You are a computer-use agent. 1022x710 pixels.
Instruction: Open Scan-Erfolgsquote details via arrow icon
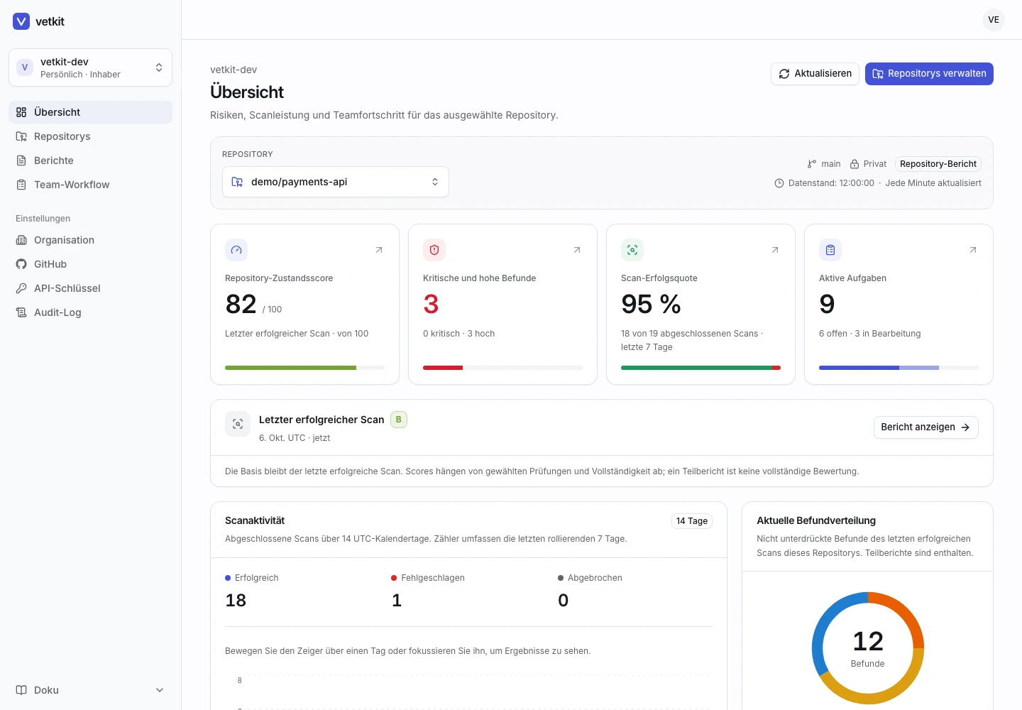coord(775,250)
